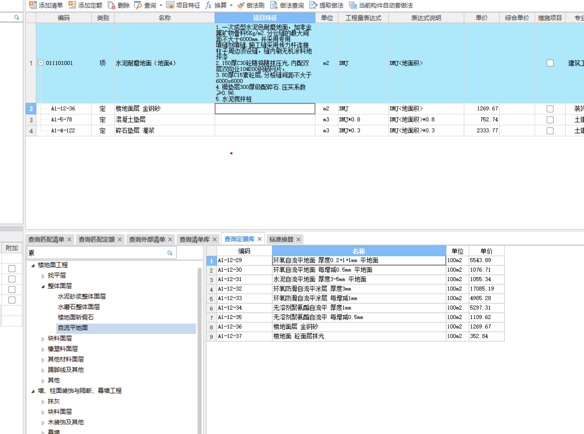Viewport: 584px width, 434px height.
Task: Close the 查询清单库 tab
Action: tap(215, 239)
